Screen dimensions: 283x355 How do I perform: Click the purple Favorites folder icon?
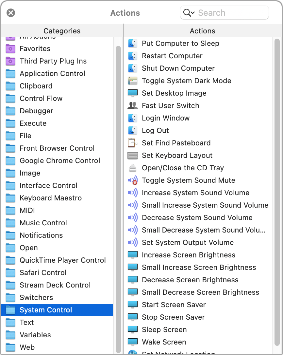click(x=10, y=49)
